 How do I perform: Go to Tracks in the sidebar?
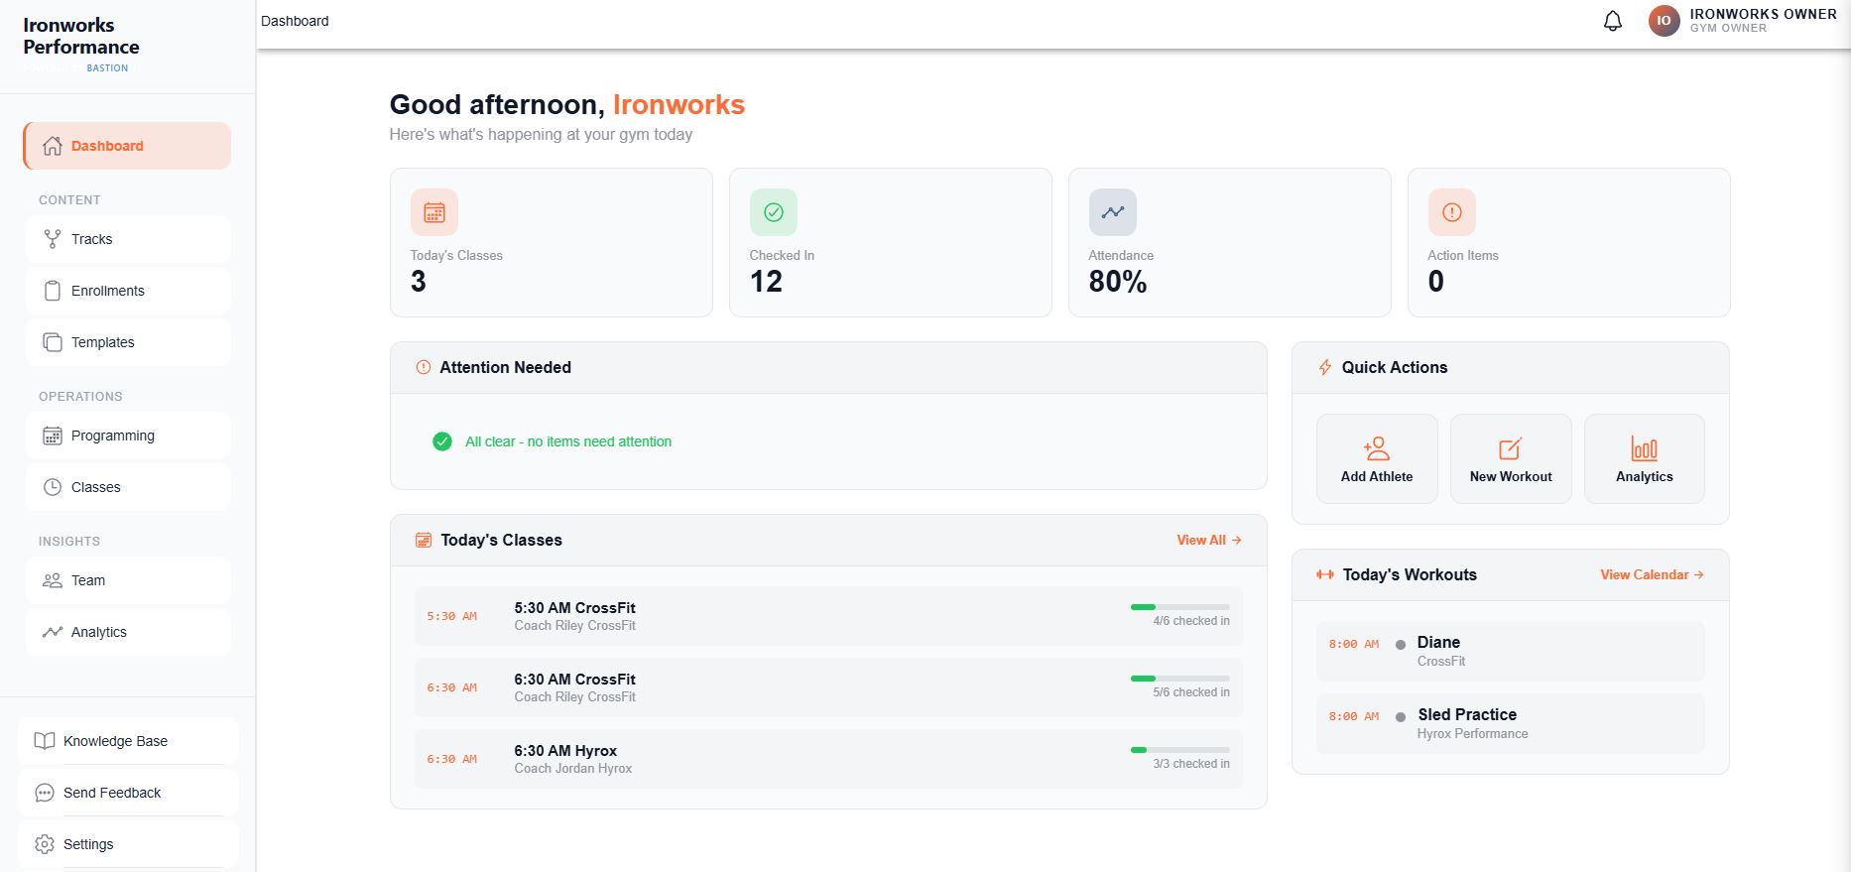128,239
